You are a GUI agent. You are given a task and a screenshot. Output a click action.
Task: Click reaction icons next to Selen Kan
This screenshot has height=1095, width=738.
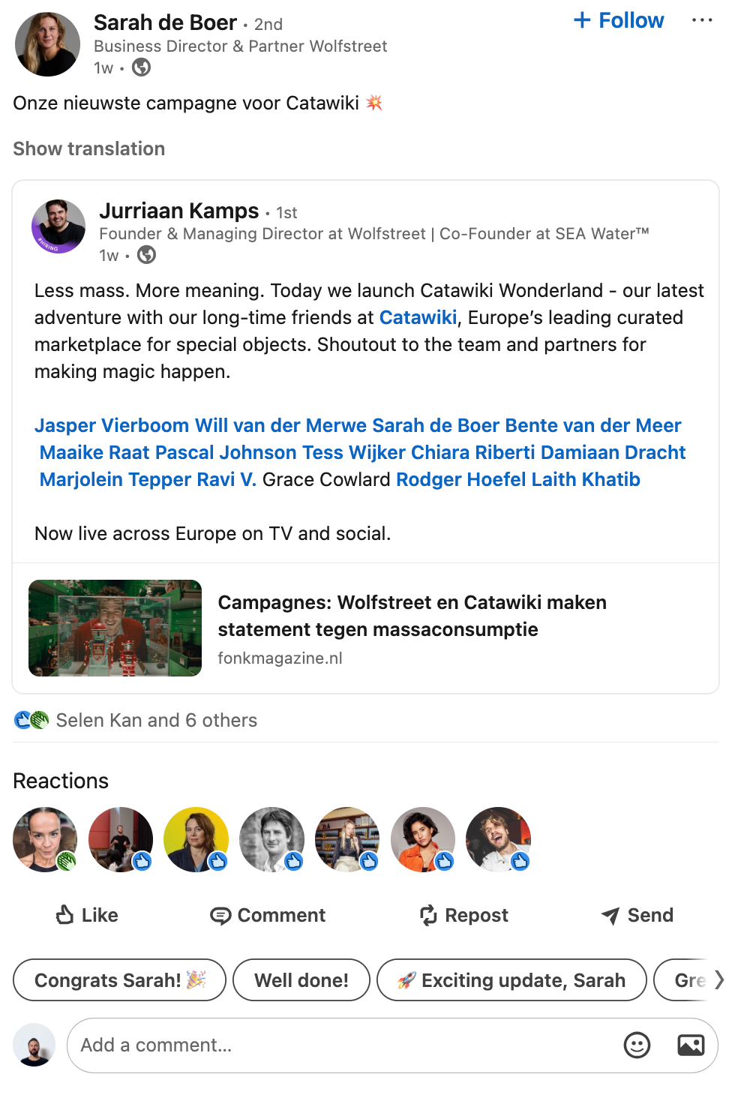click(31, 720)
